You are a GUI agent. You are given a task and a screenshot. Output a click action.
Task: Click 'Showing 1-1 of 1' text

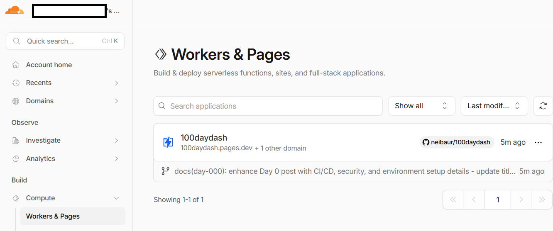pyautogui.click(x=179, y=199)
